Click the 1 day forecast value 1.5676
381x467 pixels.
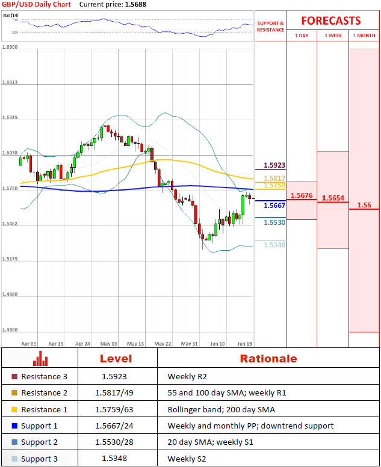tap(302, 195)
